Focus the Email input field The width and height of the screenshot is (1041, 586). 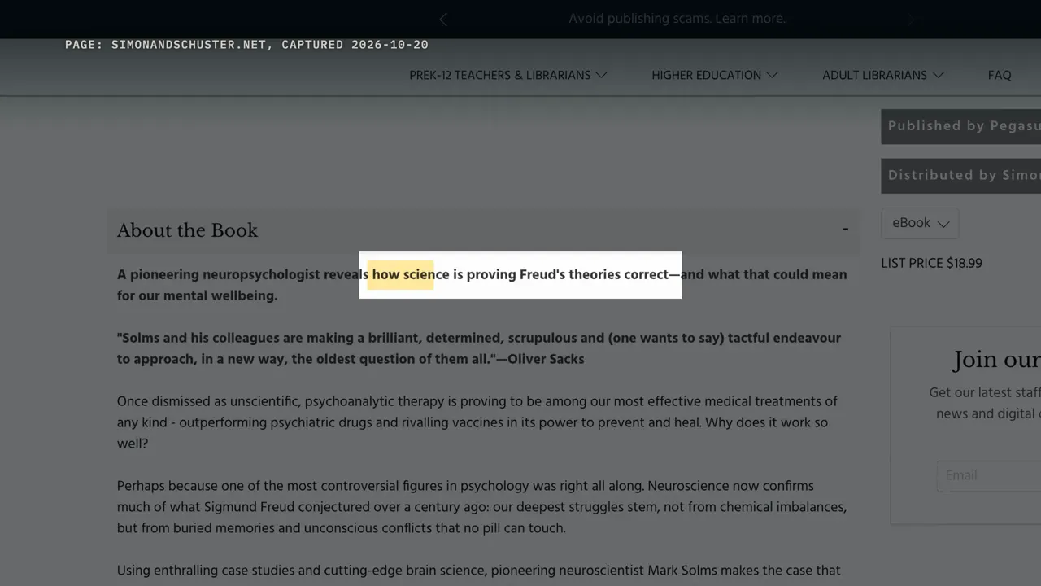(x=989, y=475)
